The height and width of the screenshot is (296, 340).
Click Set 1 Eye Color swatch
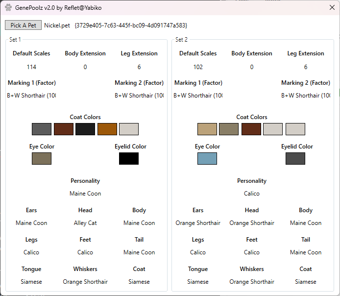pyautogui.click(x=42, y=158)
